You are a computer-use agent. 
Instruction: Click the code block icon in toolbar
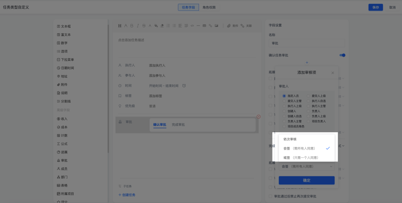tap(192, 26)
